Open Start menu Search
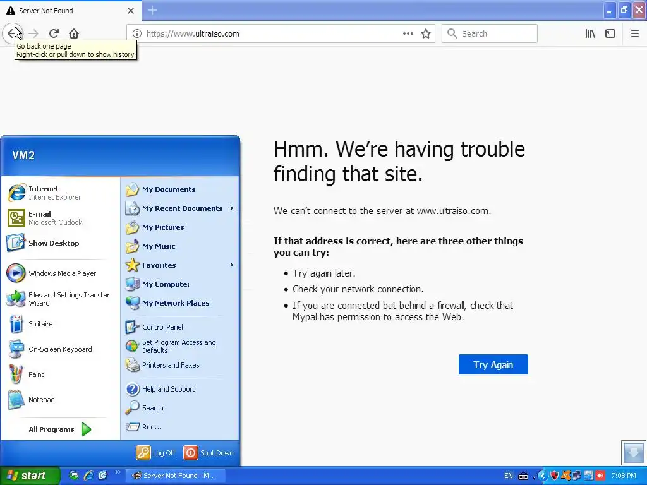 180,408
